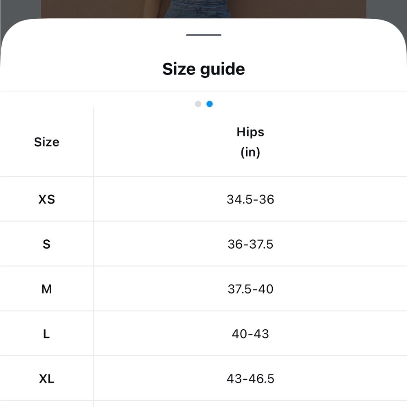Choose the M size row label
This screenshot has height=407, width=407.
click(x=47, y=289)
